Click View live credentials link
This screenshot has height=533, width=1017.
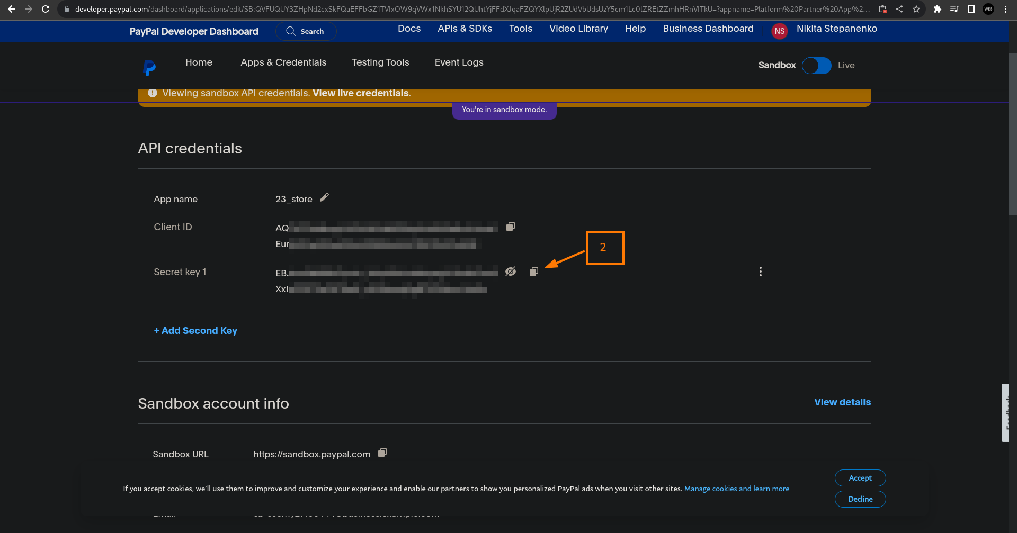tap(361, 93)
